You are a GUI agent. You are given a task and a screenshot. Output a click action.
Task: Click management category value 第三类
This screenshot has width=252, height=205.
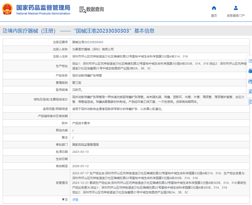tap(77, 83)
